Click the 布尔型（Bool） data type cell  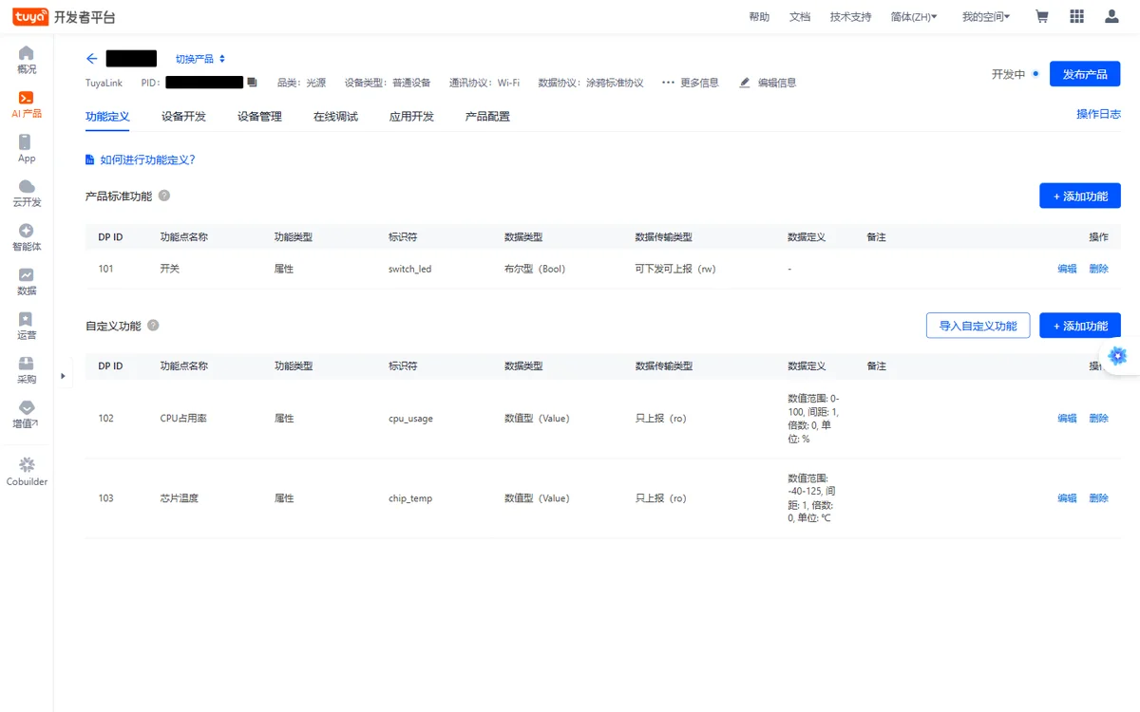[535, 269]
